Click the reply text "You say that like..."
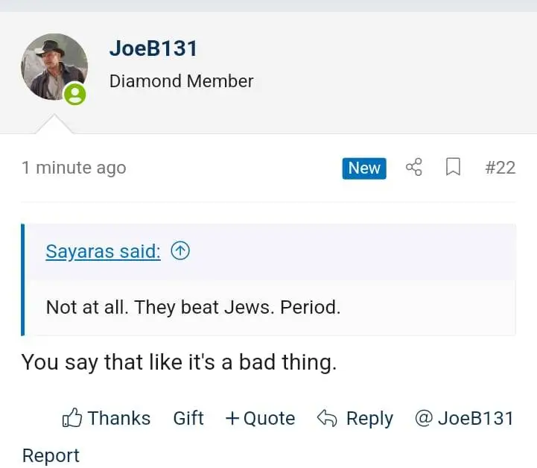The width and height of the screenshot is (537, 468). coord(179,362)
